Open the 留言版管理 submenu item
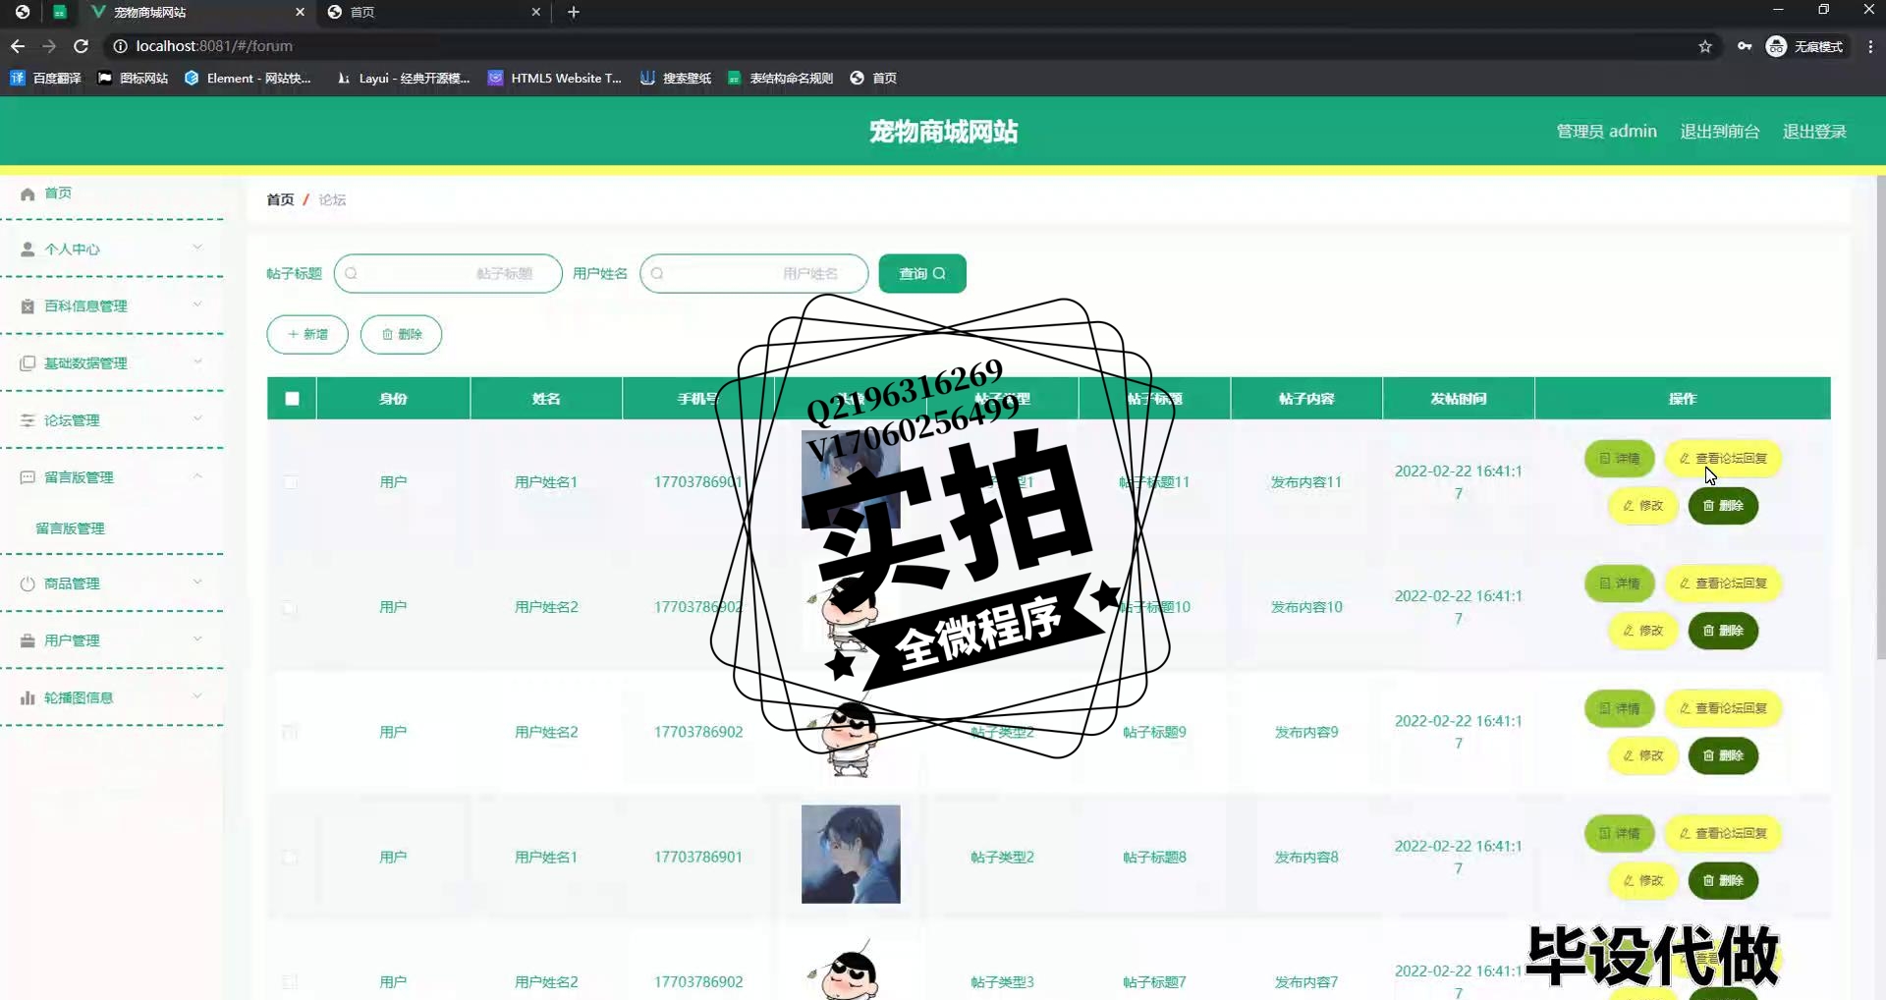The height and width of the screenshot is (1000, 1886). click(70, 528)
